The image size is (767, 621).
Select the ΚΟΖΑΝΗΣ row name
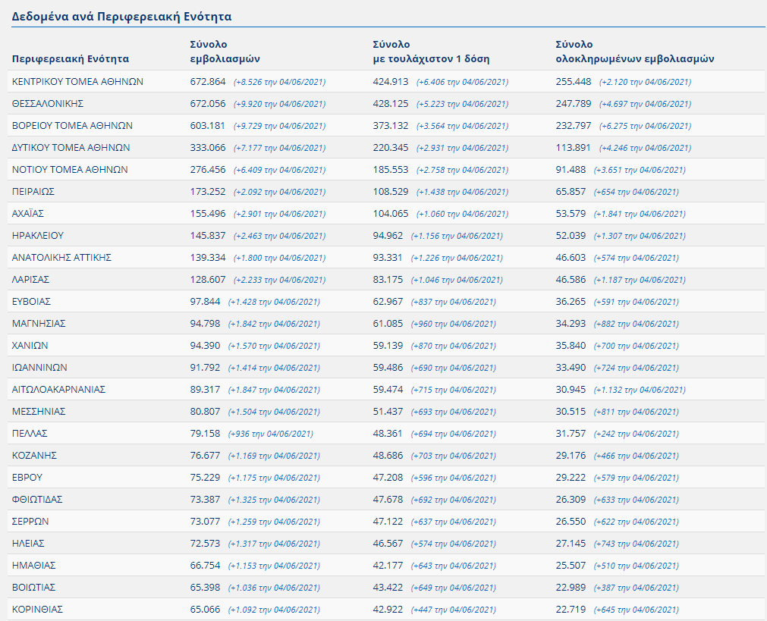tap(34, 456)
